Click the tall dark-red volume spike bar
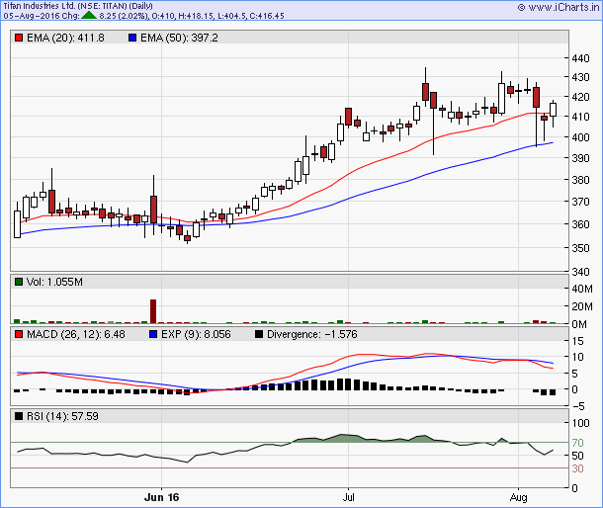This screenshot has height=508, width=603. (x=153, y=311)
